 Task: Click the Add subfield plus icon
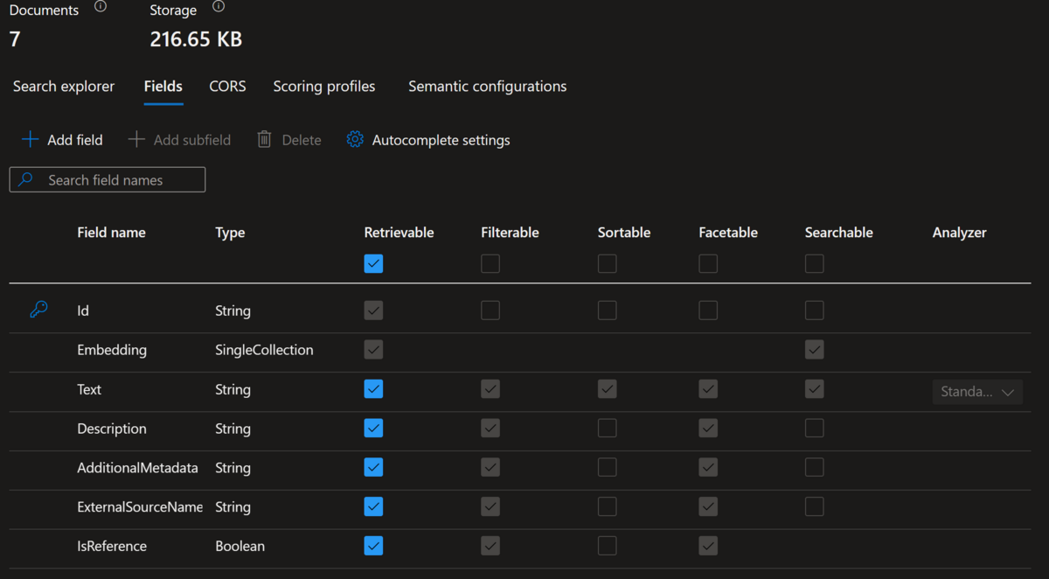click(136, 140)
